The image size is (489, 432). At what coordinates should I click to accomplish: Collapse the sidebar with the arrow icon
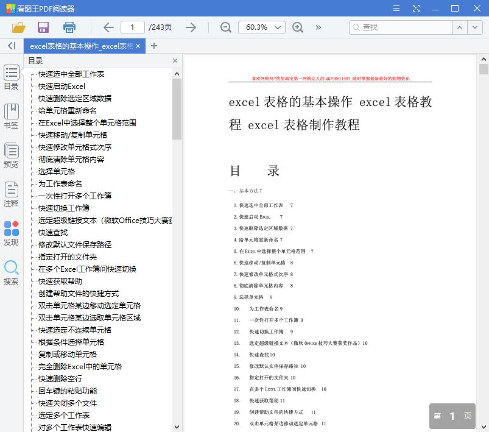12,46
